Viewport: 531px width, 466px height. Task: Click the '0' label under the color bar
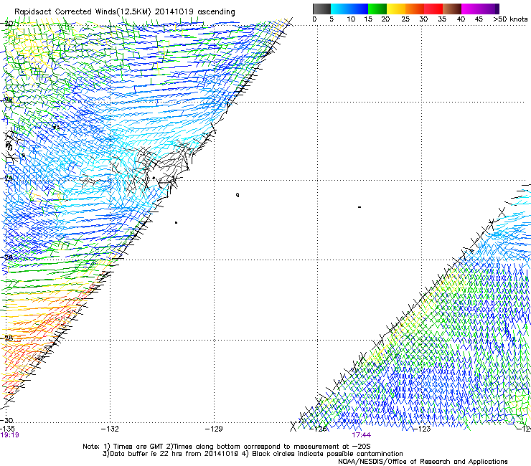pyautogui.click(x=314, y=19)
